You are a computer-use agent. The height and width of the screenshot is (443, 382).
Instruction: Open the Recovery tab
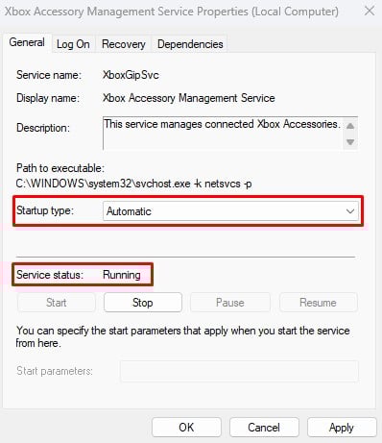[x=124, y=44]
